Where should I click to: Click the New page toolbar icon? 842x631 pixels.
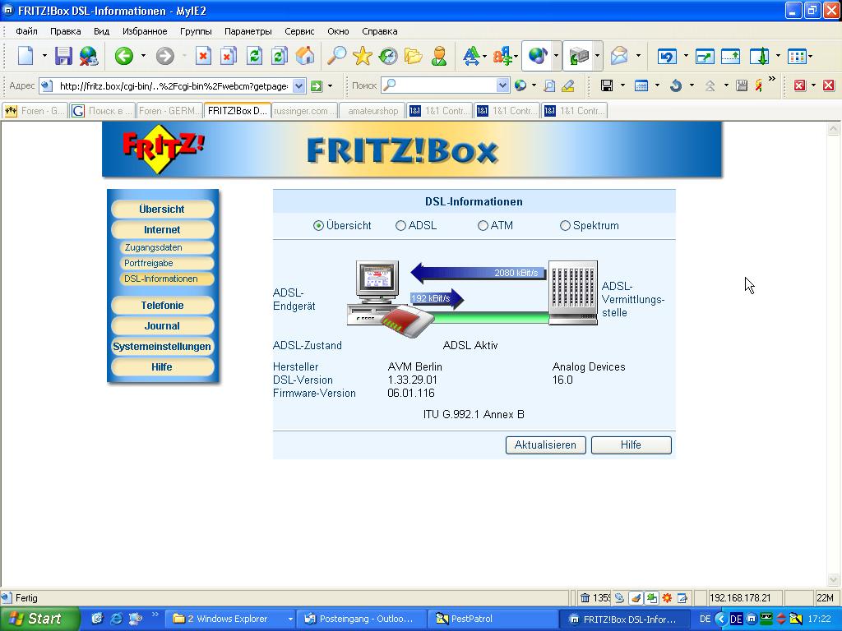(x=25, y=56)
